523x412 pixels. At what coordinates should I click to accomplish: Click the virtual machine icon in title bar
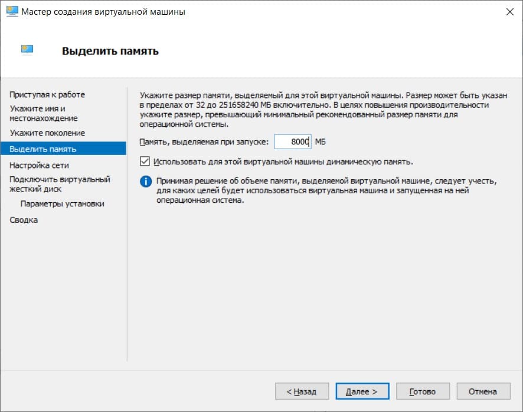point(10,11)
